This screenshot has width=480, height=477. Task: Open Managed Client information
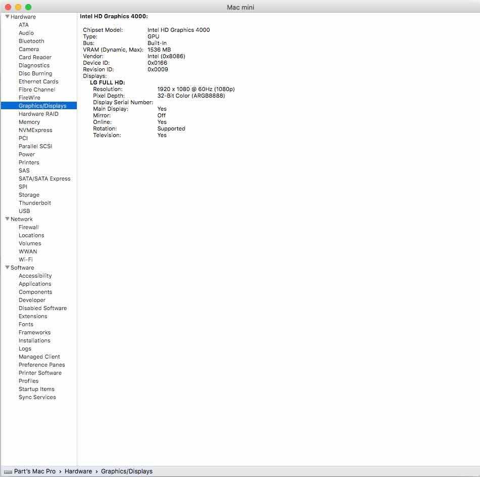click(39, 357)
